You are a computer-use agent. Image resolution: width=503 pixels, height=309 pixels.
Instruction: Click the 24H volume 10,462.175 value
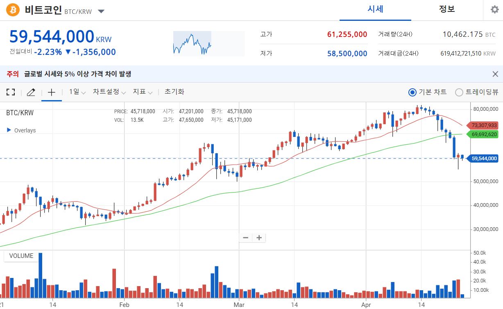click(463, 34)
